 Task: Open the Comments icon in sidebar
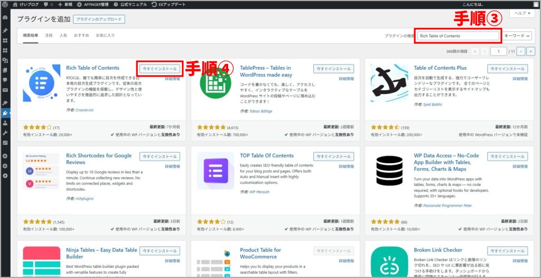[5, 80]
